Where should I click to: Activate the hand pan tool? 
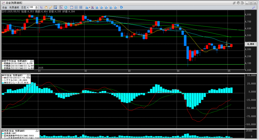[46, 7]
